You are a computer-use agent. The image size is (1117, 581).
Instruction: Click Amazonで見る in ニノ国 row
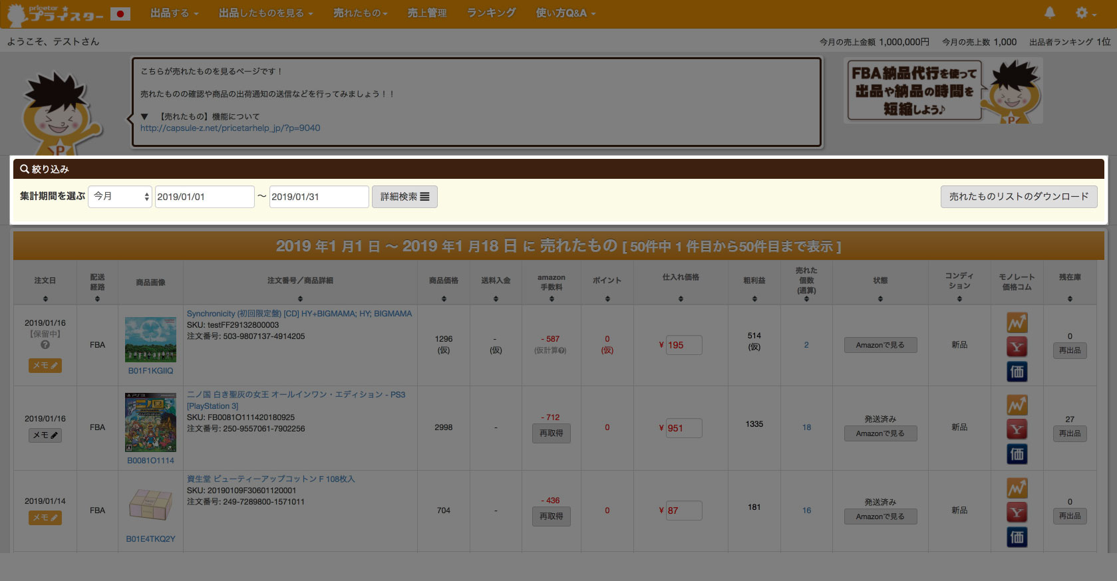[x=880, y=433]
